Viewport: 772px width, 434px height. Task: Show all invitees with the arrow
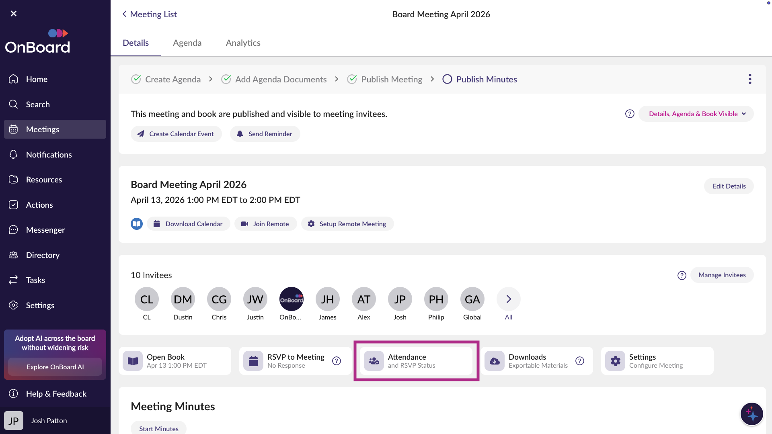[509, 299]
